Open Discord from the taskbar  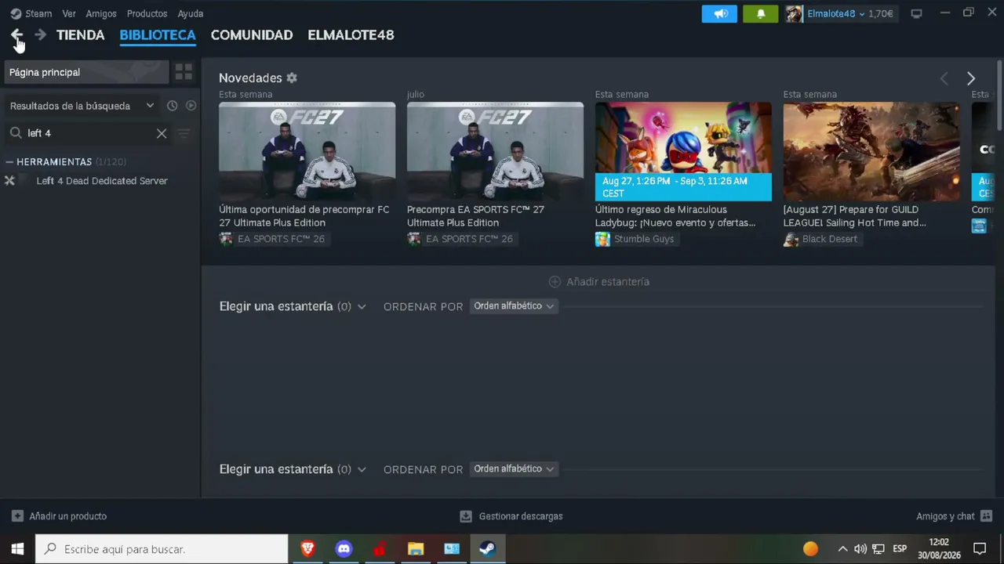coord(344,549)
